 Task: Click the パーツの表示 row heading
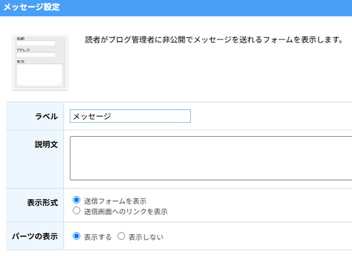[35, 236]
